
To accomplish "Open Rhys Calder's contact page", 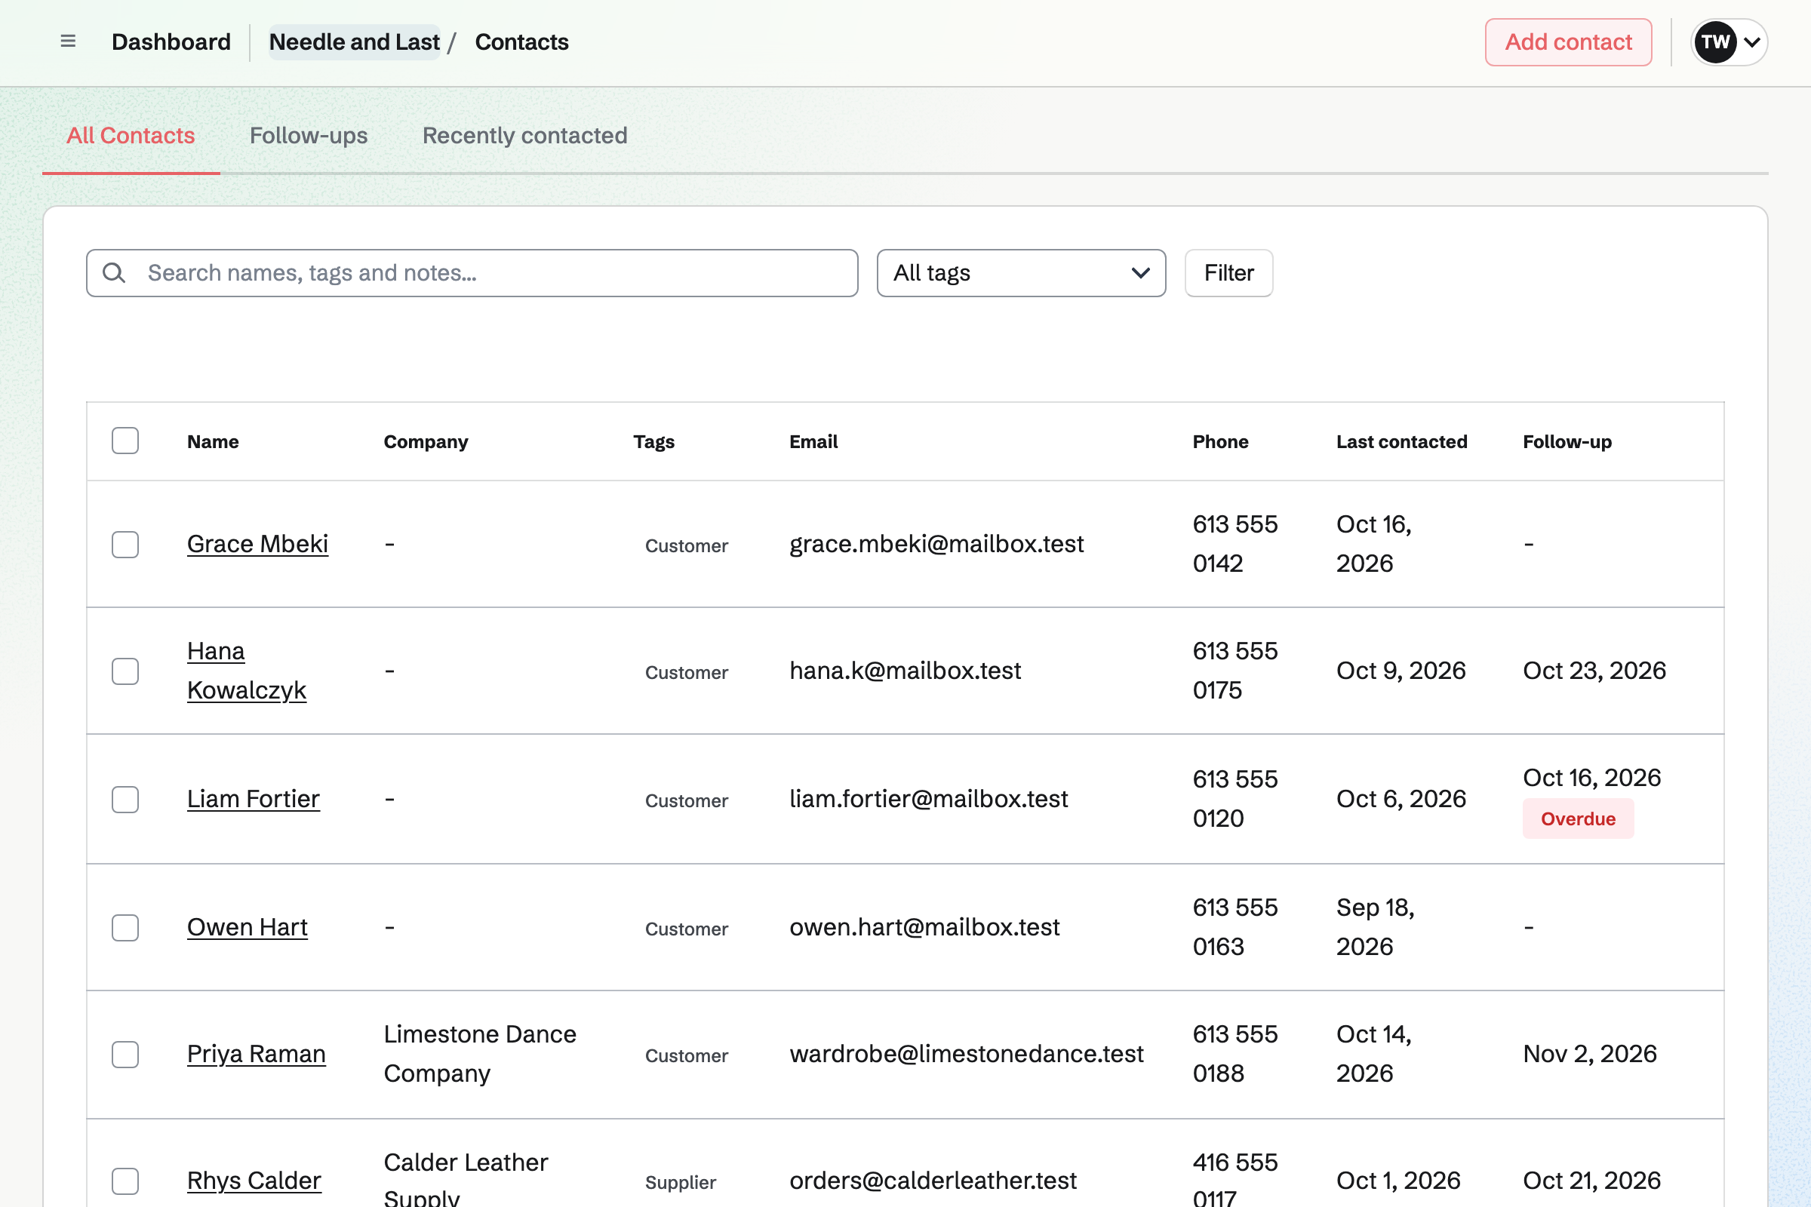I will click(x=254, y=1180).
